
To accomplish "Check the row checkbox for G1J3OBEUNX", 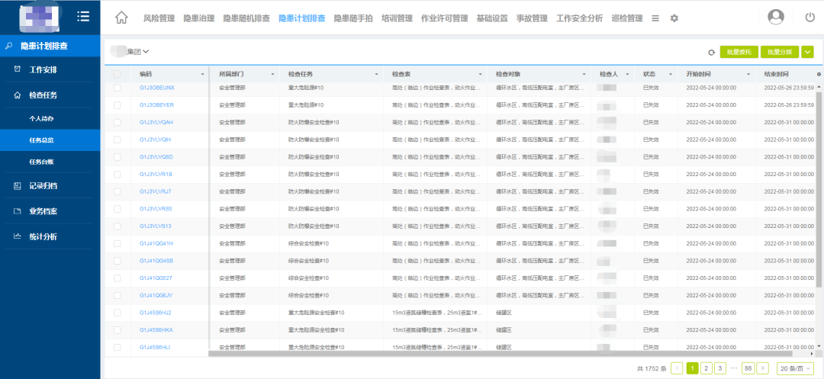I will point(117,88).
